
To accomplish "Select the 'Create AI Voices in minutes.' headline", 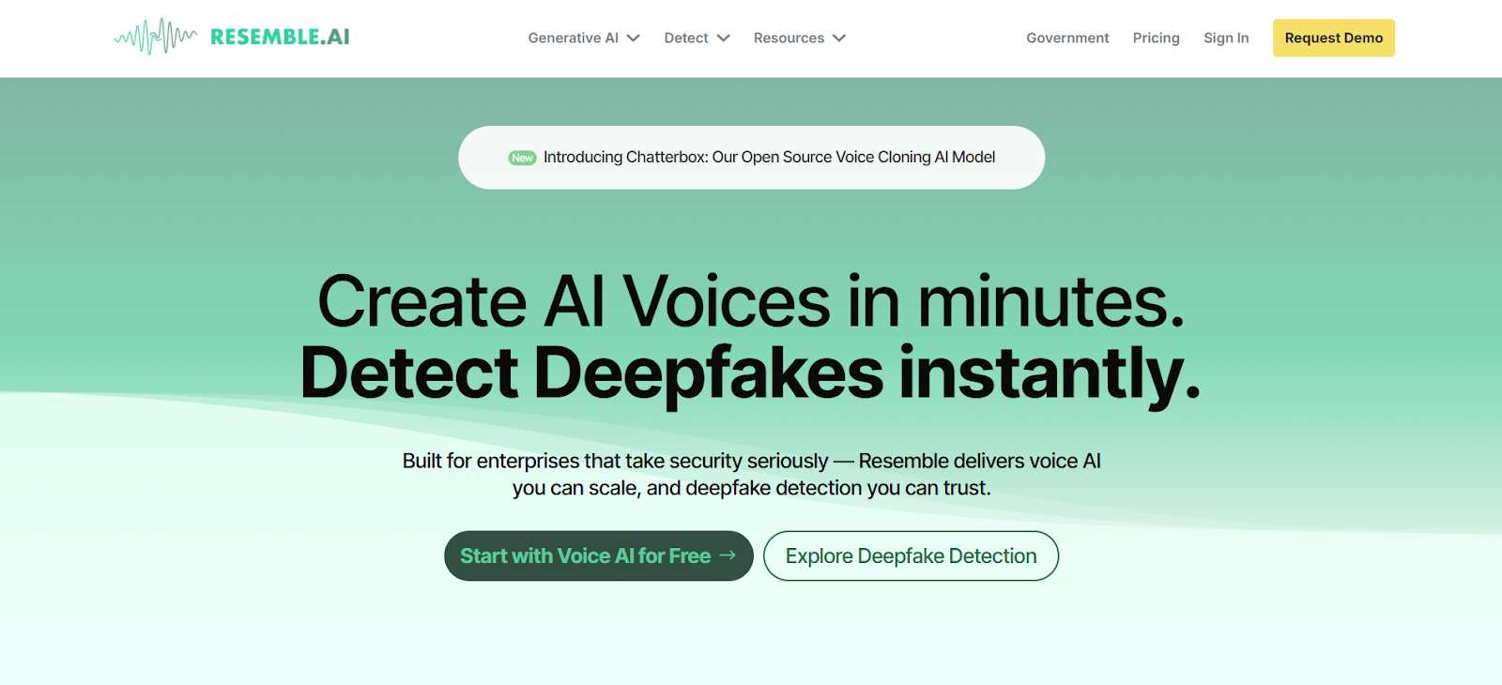I will click(x=751, y=301).
